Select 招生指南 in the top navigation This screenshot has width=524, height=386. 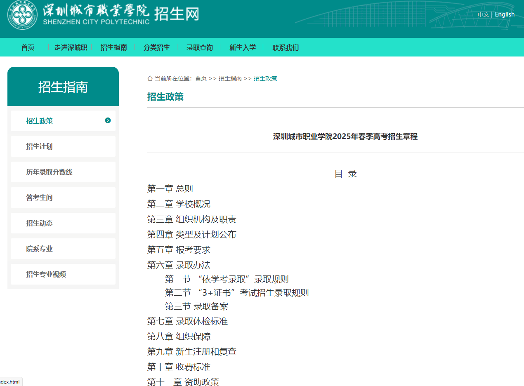tap(114, 47)
